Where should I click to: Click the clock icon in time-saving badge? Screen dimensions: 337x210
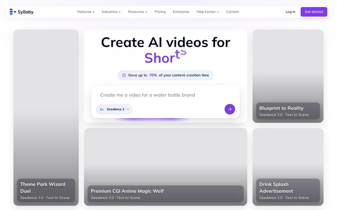pos(124,75)
